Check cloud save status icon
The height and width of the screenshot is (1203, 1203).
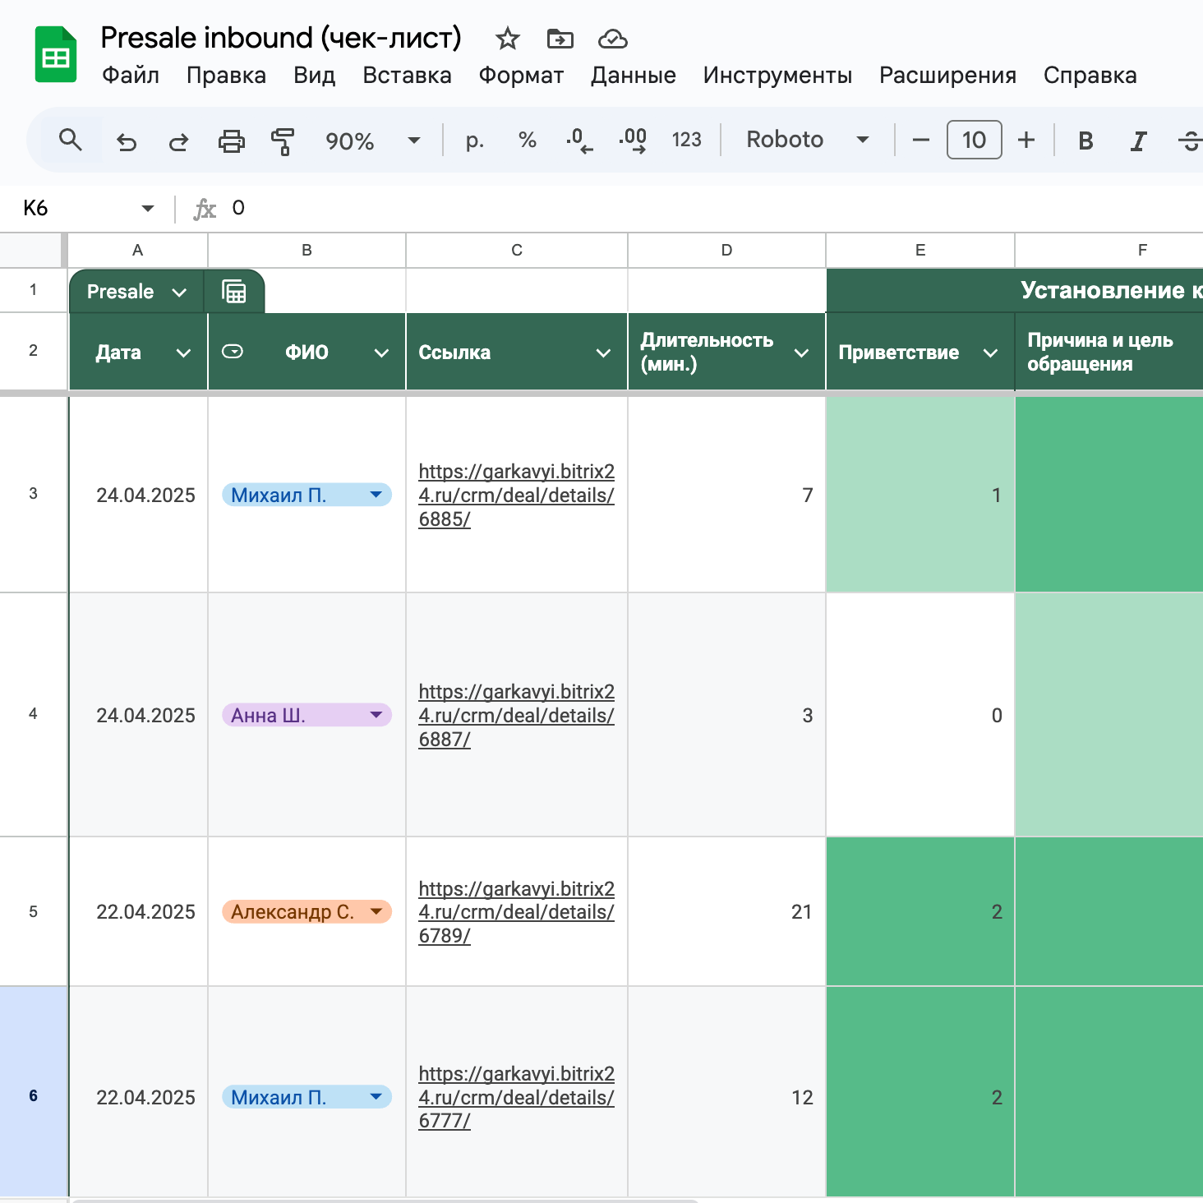612,39
